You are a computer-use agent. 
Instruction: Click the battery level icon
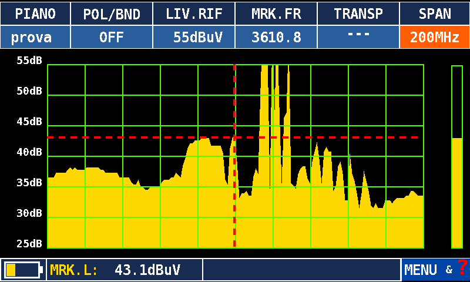23,270
